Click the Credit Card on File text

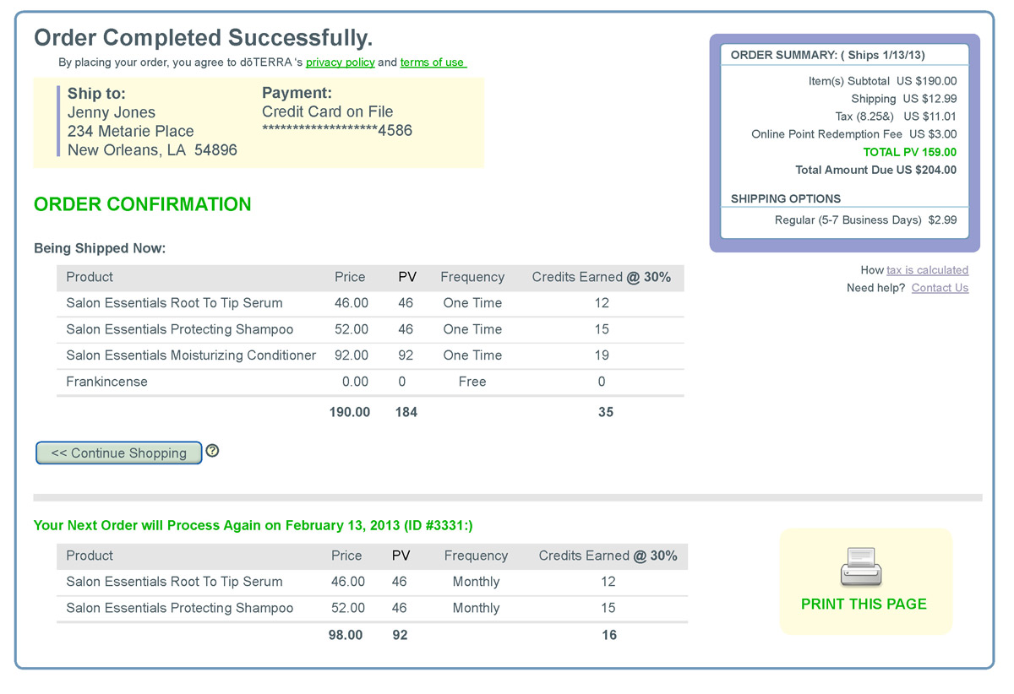point(328,111)
